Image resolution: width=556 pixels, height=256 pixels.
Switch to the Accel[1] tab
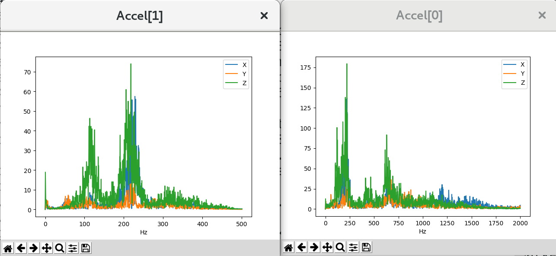[139, 16]
